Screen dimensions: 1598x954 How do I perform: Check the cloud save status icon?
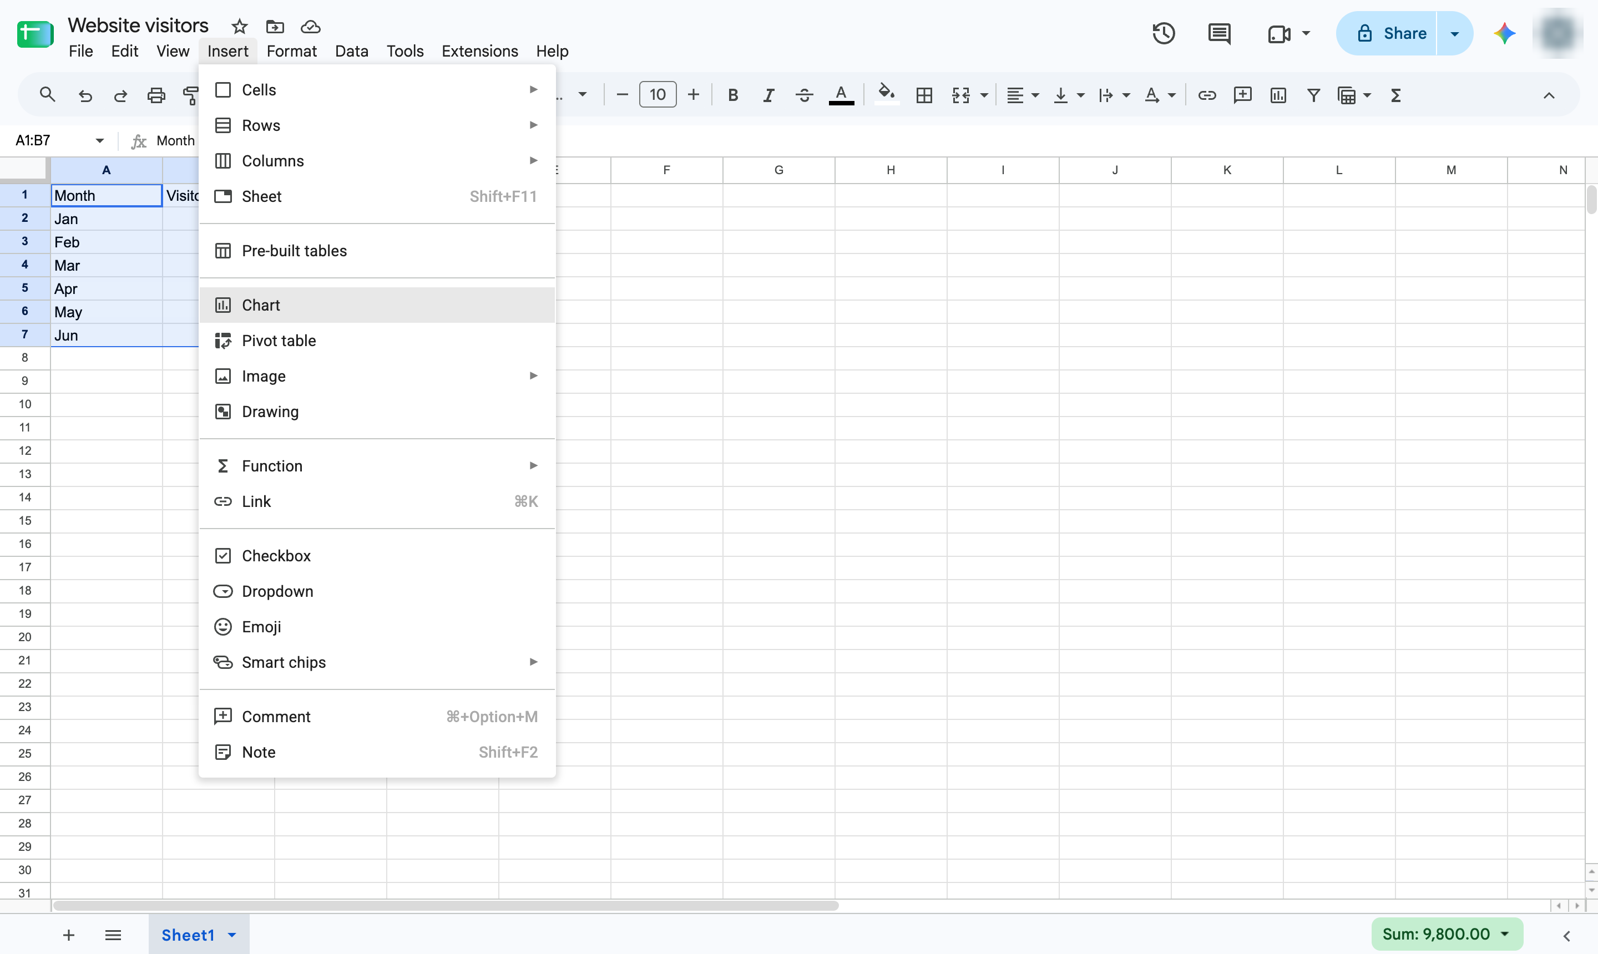pyautogui.click(x=311, y=27)
